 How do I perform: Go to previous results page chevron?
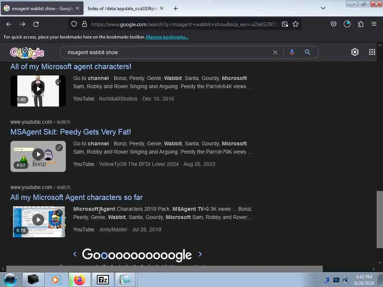point(75,254)
